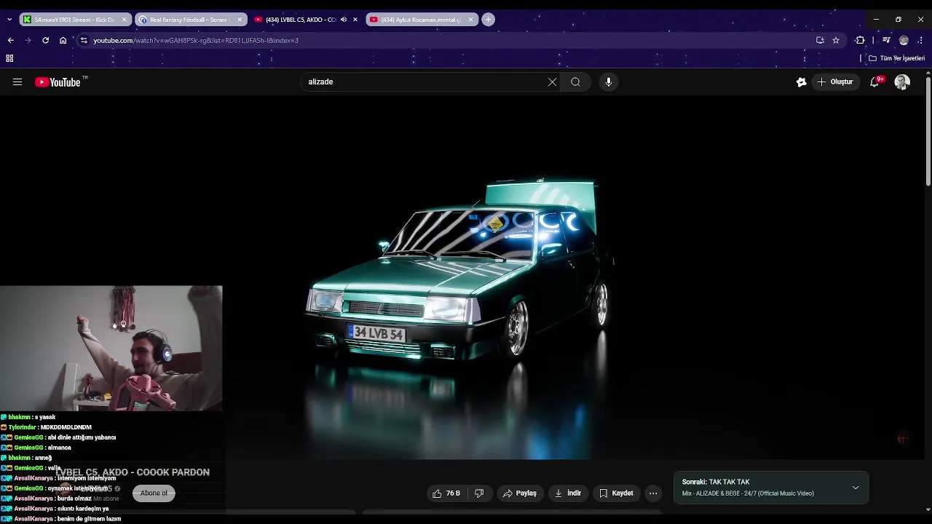The image size is (932, 524).
Task: Reload the current page
Action: (45, 40)
